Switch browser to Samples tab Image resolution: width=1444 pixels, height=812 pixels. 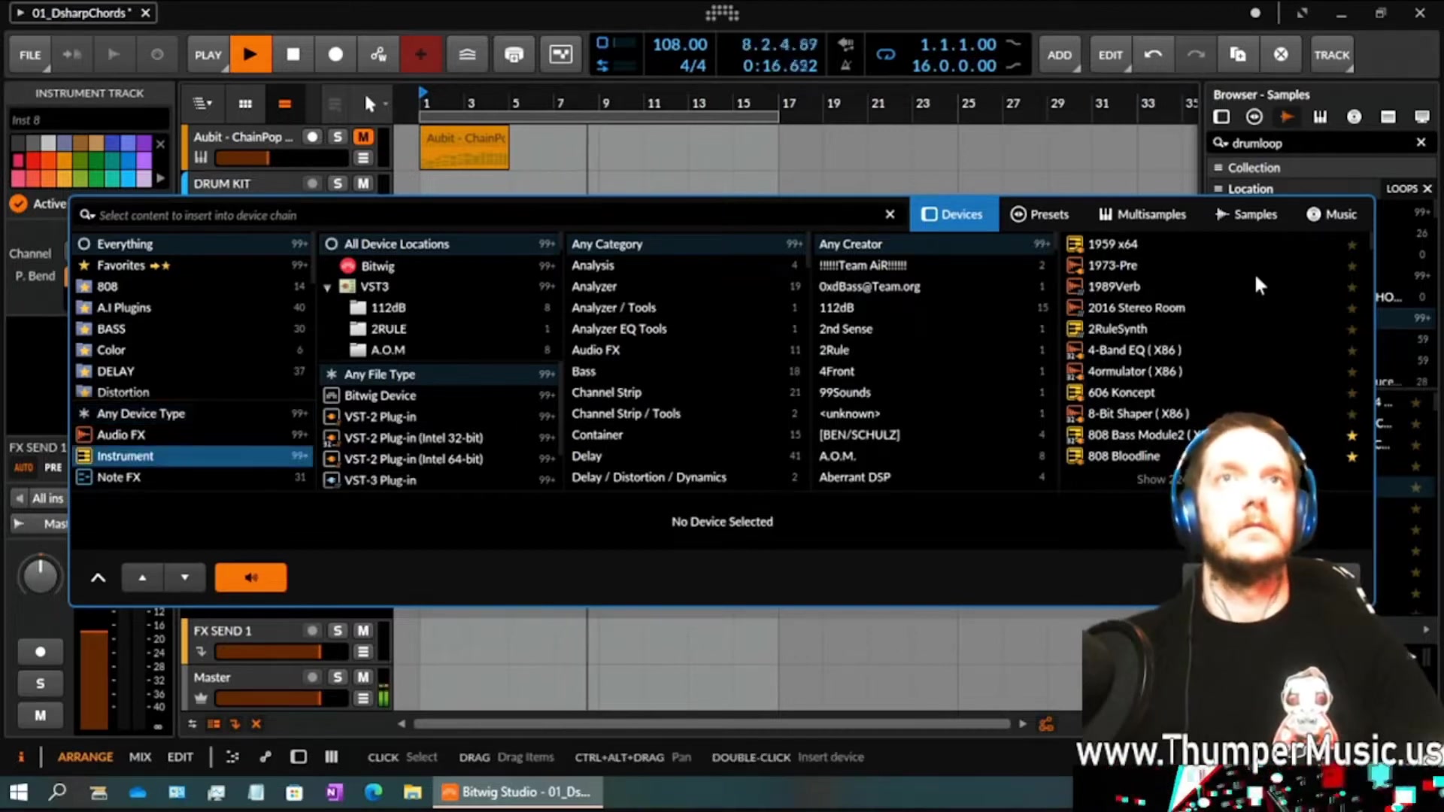pos(1246,214)
